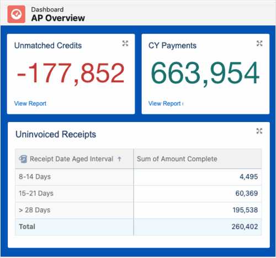
Task: Open View Report under CY Payments
Action: click(164, 103)
